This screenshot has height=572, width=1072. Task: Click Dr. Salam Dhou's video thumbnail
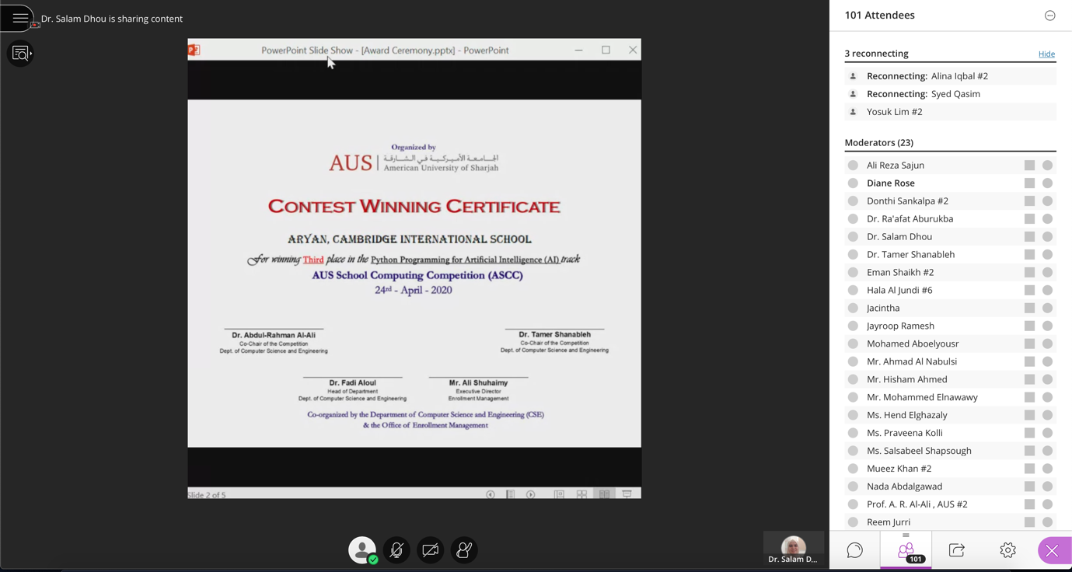point(793,548)
